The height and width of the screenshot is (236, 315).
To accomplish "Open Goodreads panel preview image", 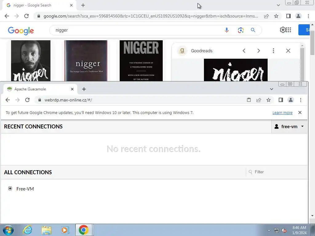I will [236, 70].
